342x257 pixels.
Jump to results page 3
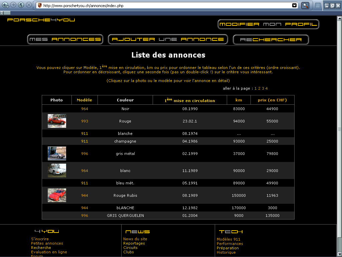click(x=263, y=88)
